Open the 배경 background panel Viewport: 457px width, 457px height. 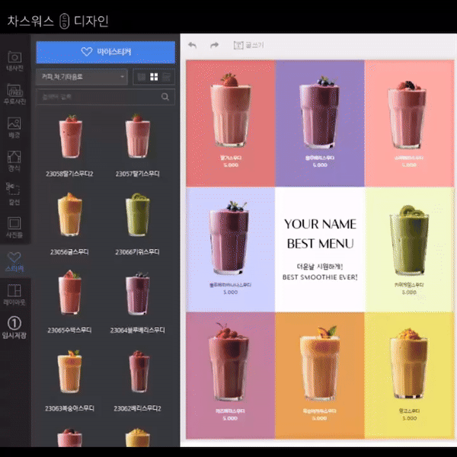[x=14, y=128]
